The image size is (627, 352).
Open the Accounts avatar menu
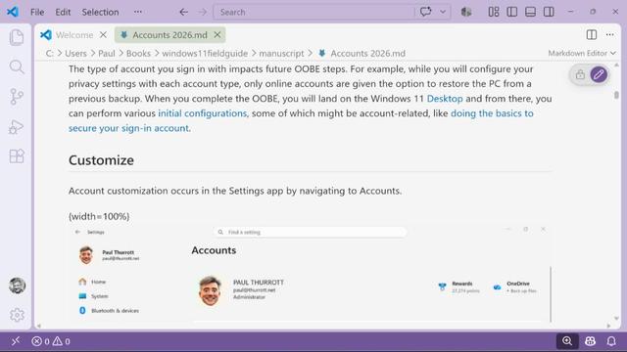coord(17,286)
